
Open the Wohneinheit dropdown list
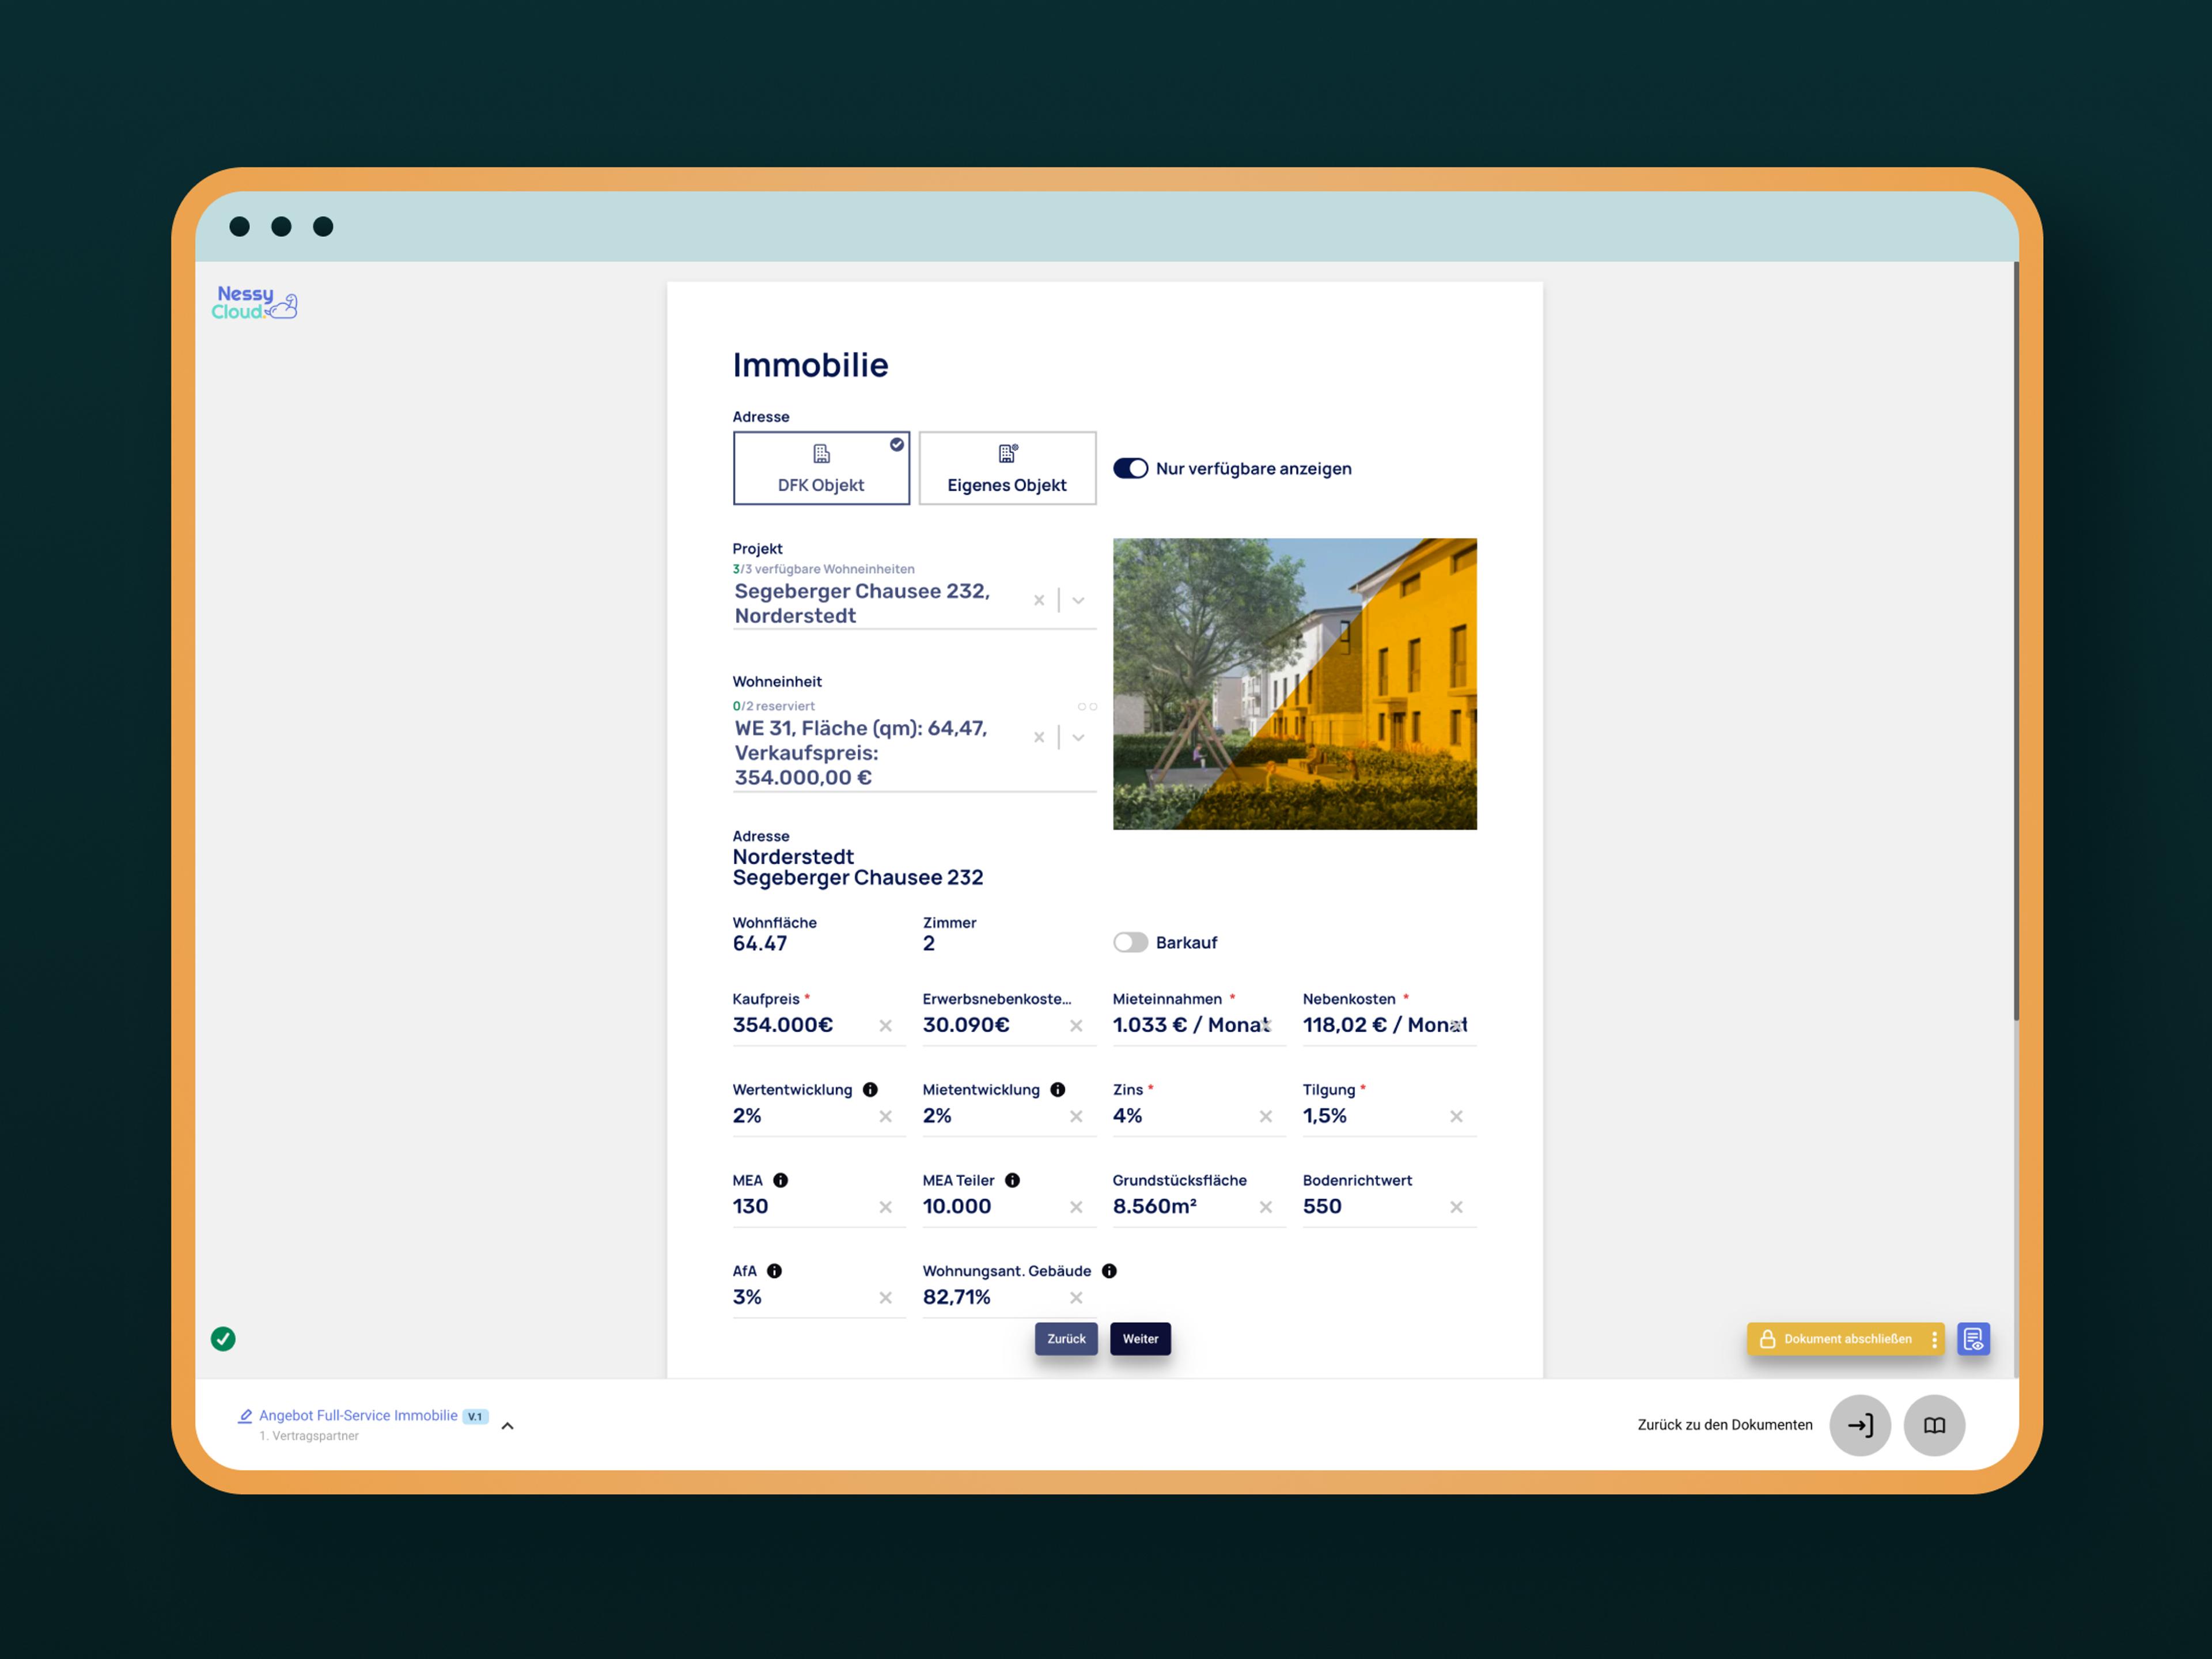tap(1078, 738)
